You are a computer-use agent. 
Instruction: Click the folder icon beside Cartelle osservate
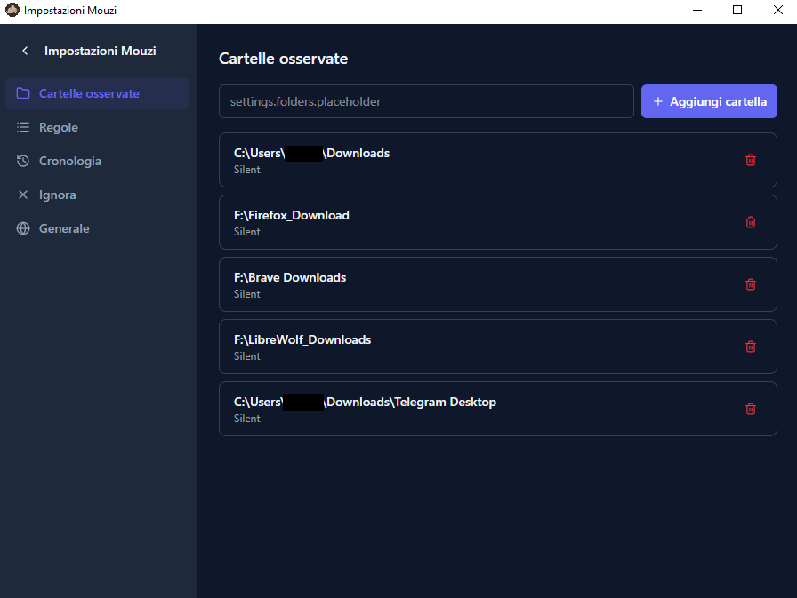(x=23, y=93)
